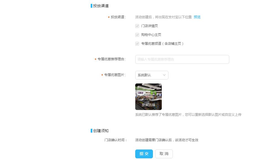Image resolution: width=271 pixels, height=160 pixels.
Task: Focus the 专属优惠推荐理由 text input
Action: pos(182,59)
